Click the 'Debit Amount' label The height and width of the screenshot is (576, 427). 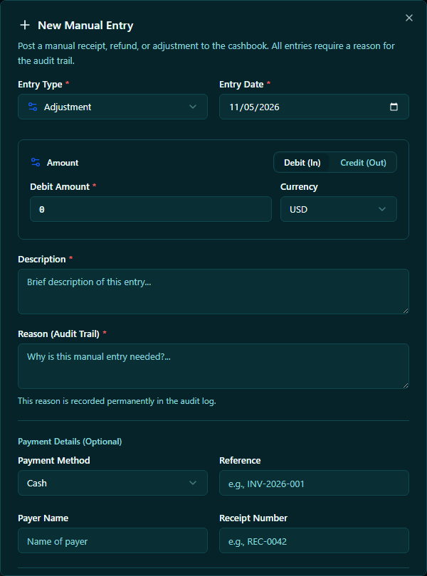(60, 186)
